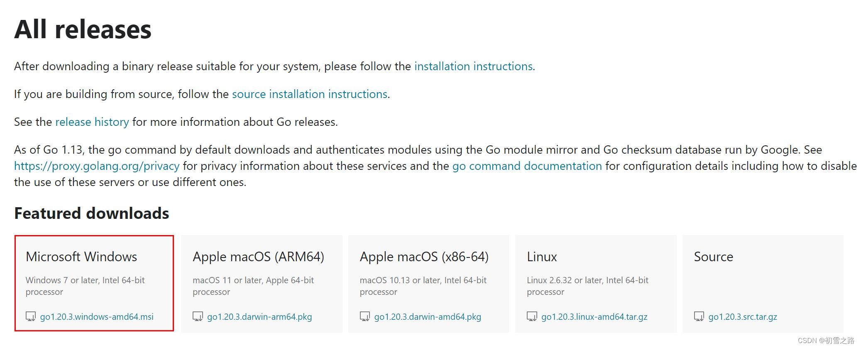Click the 'Windows 7 or later' requirement text
The image size is (861, 348).
click(85, 286)
